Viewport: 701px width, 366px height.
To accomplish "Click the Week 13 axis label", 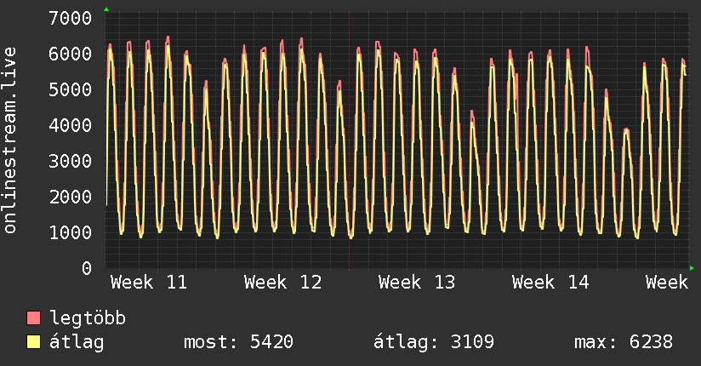I will pyautogui.click(x=417, y=283).
